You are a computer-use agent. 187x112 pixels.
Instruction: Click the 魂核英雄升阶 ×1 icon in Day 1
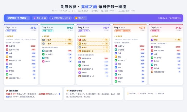7,78
